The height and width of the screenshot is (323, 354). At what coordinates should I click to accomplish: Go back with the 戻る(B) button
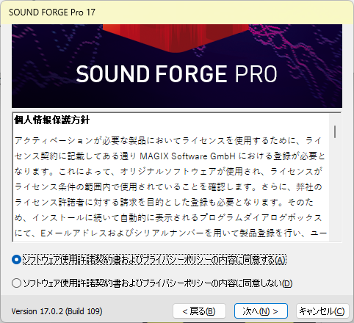click(199, 311)
